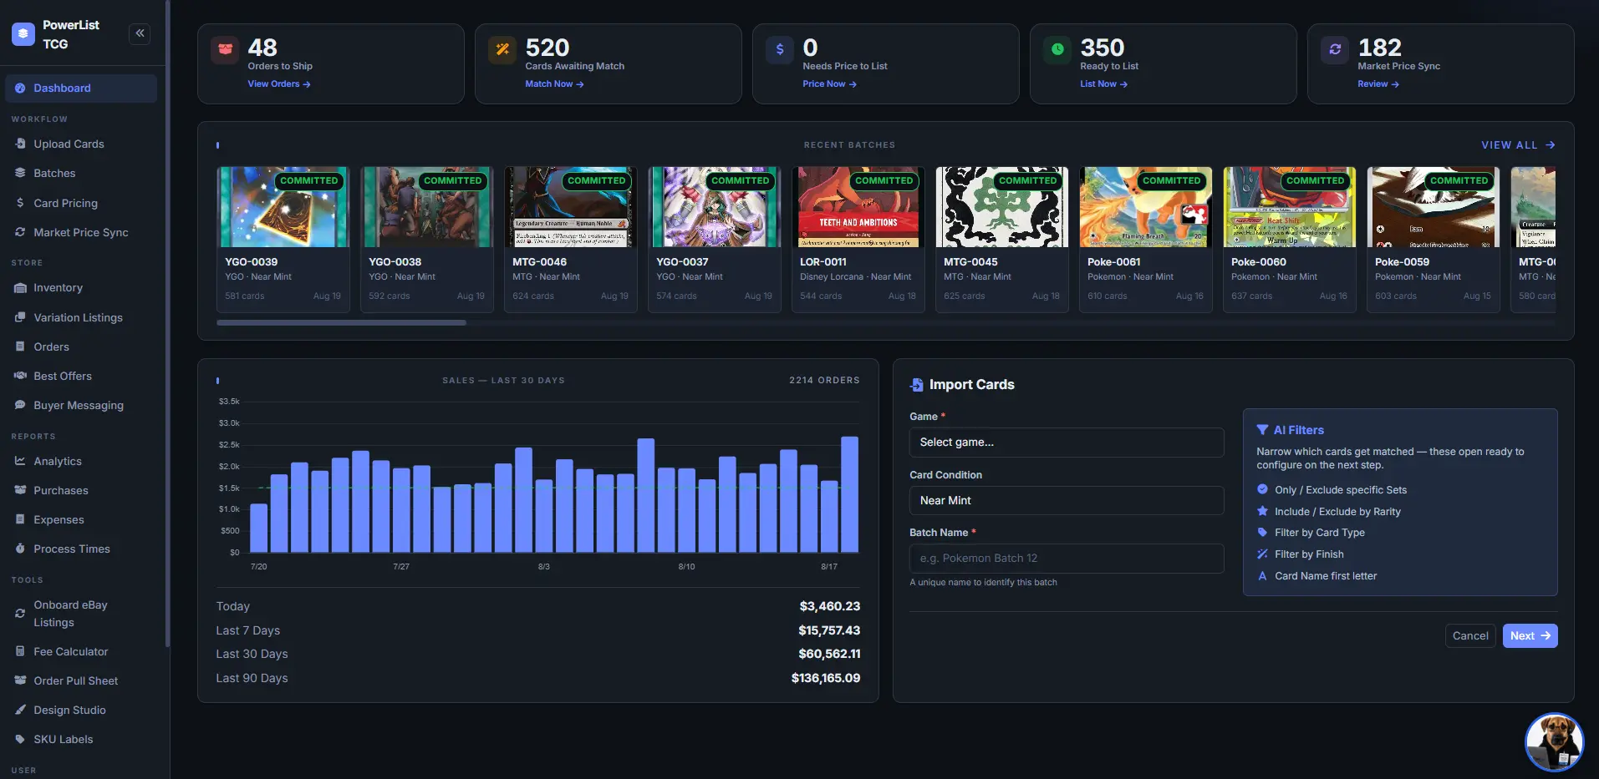Click the Buyer Messaging chat icon

(x=20, y=405)
